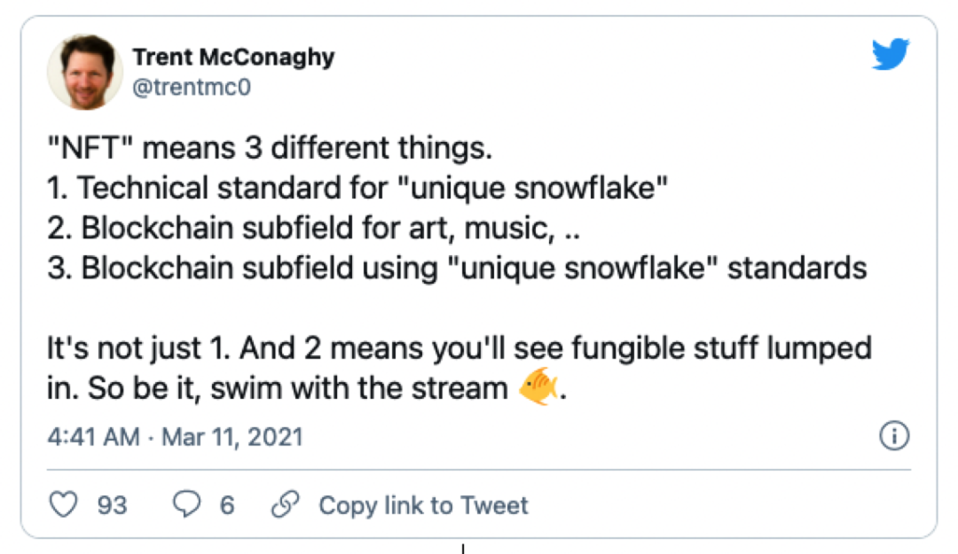Viewport: 958px width, 554px height.
Task: Click the 6 replies count
Action: (227, 505)
